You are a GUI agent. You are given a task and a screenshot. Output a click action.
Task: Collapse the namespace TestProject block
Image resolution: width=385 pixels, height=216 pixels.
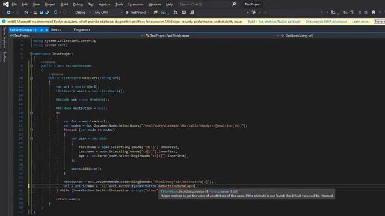31,53
